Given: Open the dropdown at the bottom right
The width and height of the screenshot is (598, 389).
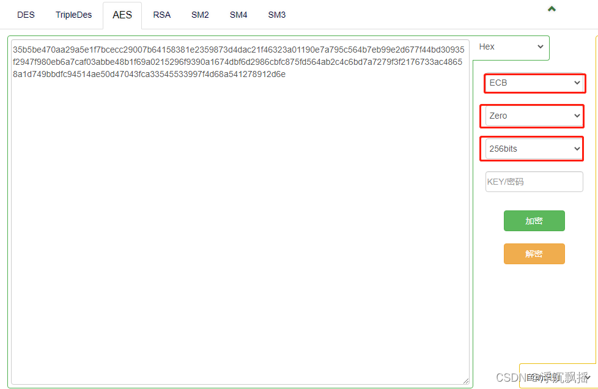Looking at the screenshot, I should [559, 377].
